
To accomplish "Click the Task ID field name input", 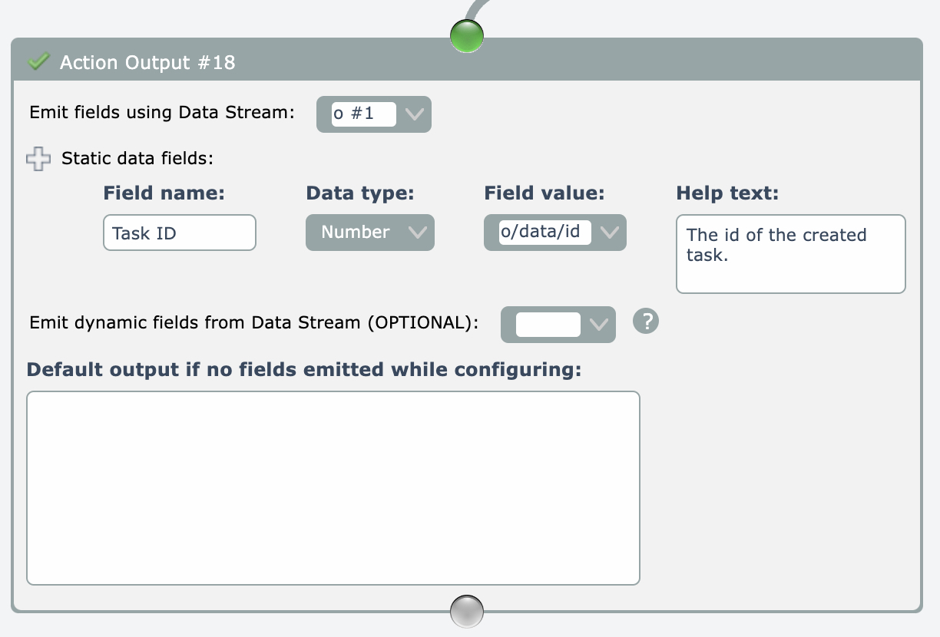I will [179, 233].
